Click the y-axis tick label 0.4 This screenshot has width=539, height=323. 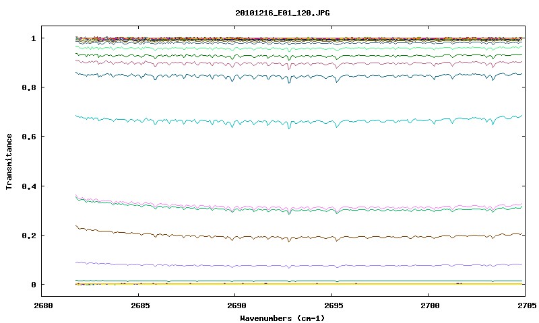tap(29, 186)
